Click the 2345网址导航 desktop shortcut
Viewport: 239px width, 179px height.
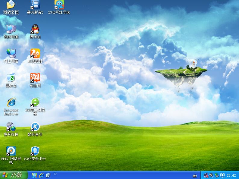59,5
